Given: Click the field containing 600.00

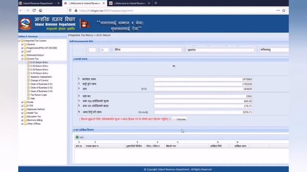Looking at the screenshot, I should pos(203,101).
